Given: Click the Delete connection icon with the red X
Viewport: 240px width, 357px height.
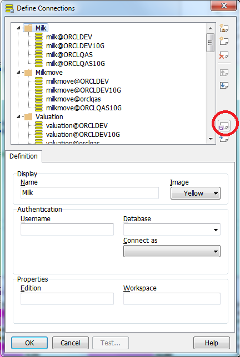Looking at the screenshot, I should (x=224, y=55).
